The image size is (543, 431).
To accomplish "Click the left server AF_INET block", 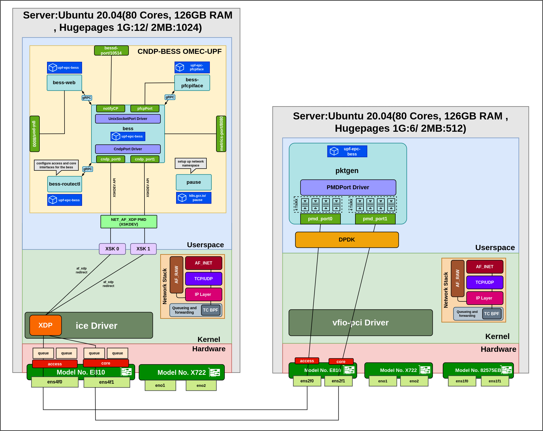I will coord(204,263).
